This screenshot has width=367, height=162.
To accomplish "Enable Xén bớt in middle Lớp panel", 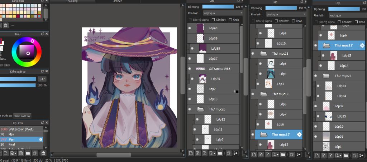I will tap(276, 21).
